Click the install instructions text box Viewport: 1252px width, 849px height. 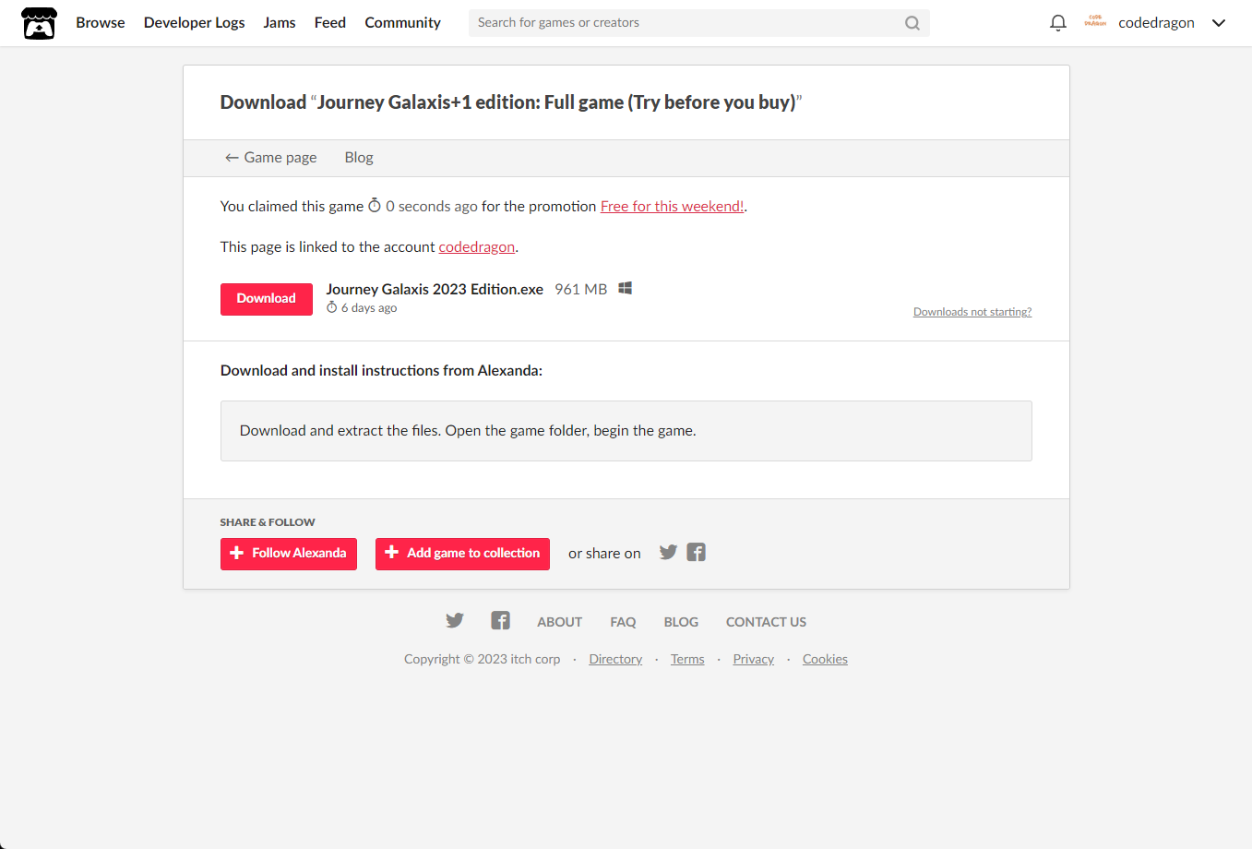tap(626, 431)
